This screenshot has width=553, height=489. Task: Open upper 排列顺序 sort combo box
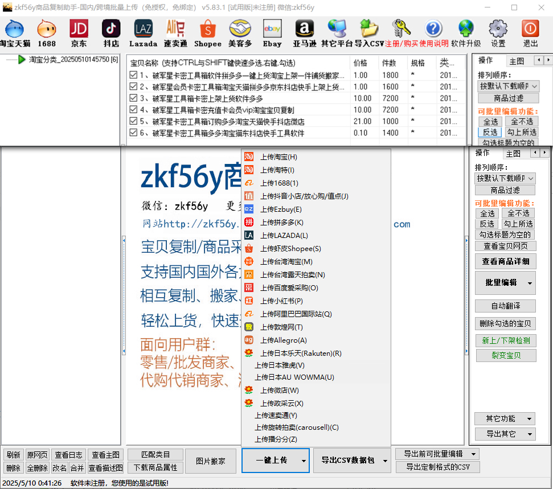pyautogui.click(x=508, y=86)
